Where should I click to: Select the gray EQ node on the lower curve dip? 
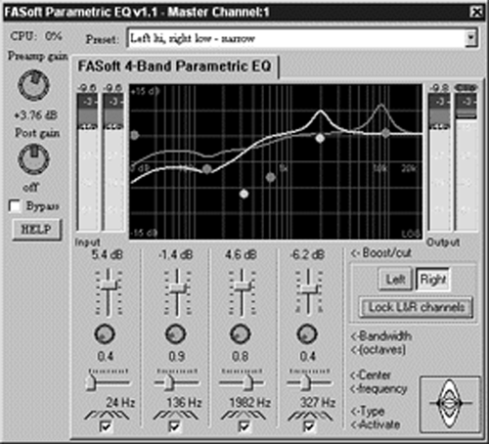point(207,169)
